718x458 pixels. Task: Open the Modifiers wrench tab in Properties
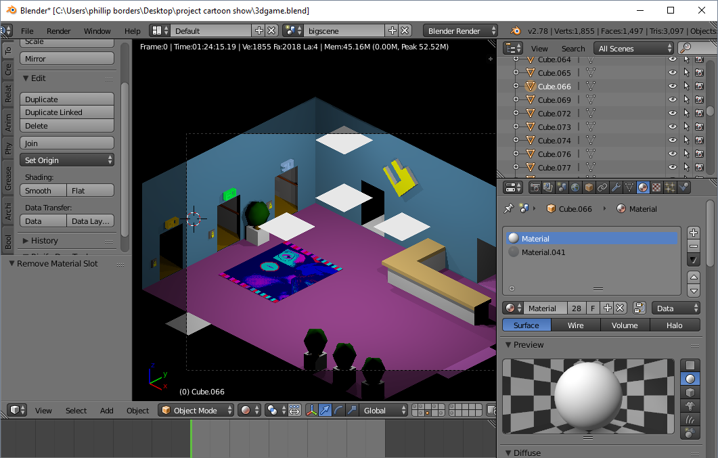click(x=616, y=187)
